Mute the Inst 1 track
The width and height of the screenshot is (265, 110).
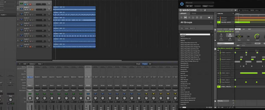click(25, 4)
